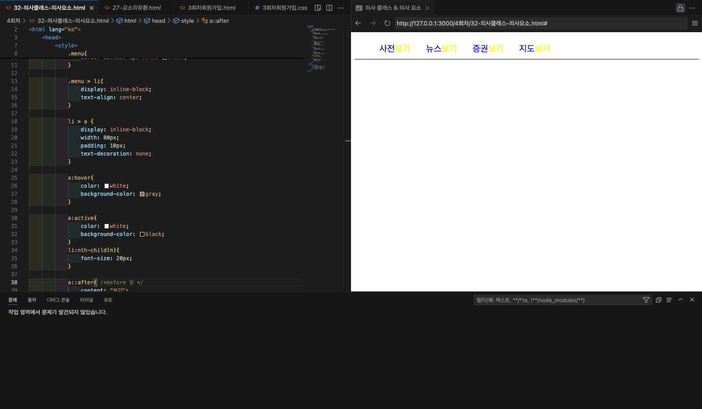Open white color swatch in a:hover rule
This screenshot has height=409, width=702.
(106, 186)
